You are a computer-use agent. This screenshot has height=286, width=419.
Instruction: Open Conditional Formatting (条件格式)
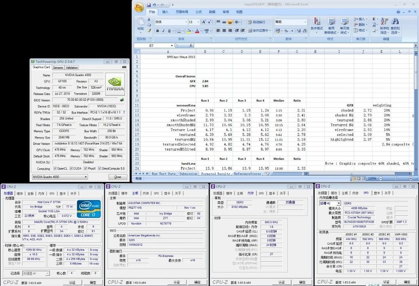317,26
